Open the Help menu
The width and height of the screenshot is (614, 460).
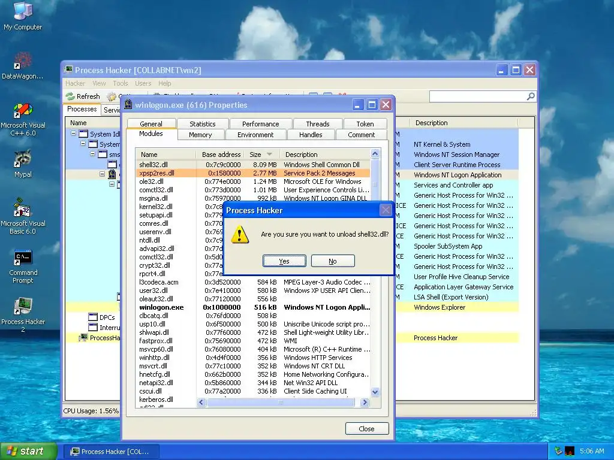coord(165,83)
